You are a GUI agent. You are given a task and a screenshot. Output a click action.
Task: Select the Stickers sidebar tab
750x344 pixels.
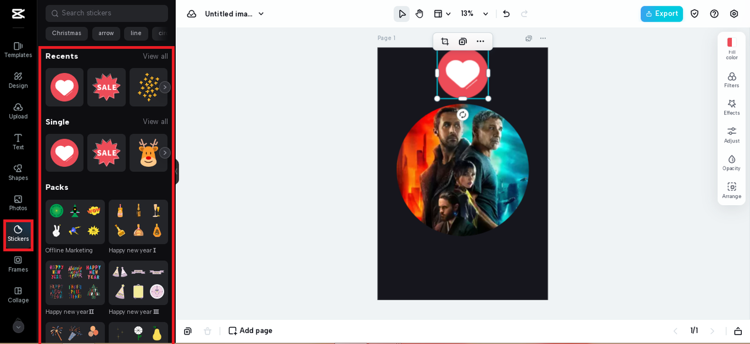pyautogui.click(x=18, y=234)
